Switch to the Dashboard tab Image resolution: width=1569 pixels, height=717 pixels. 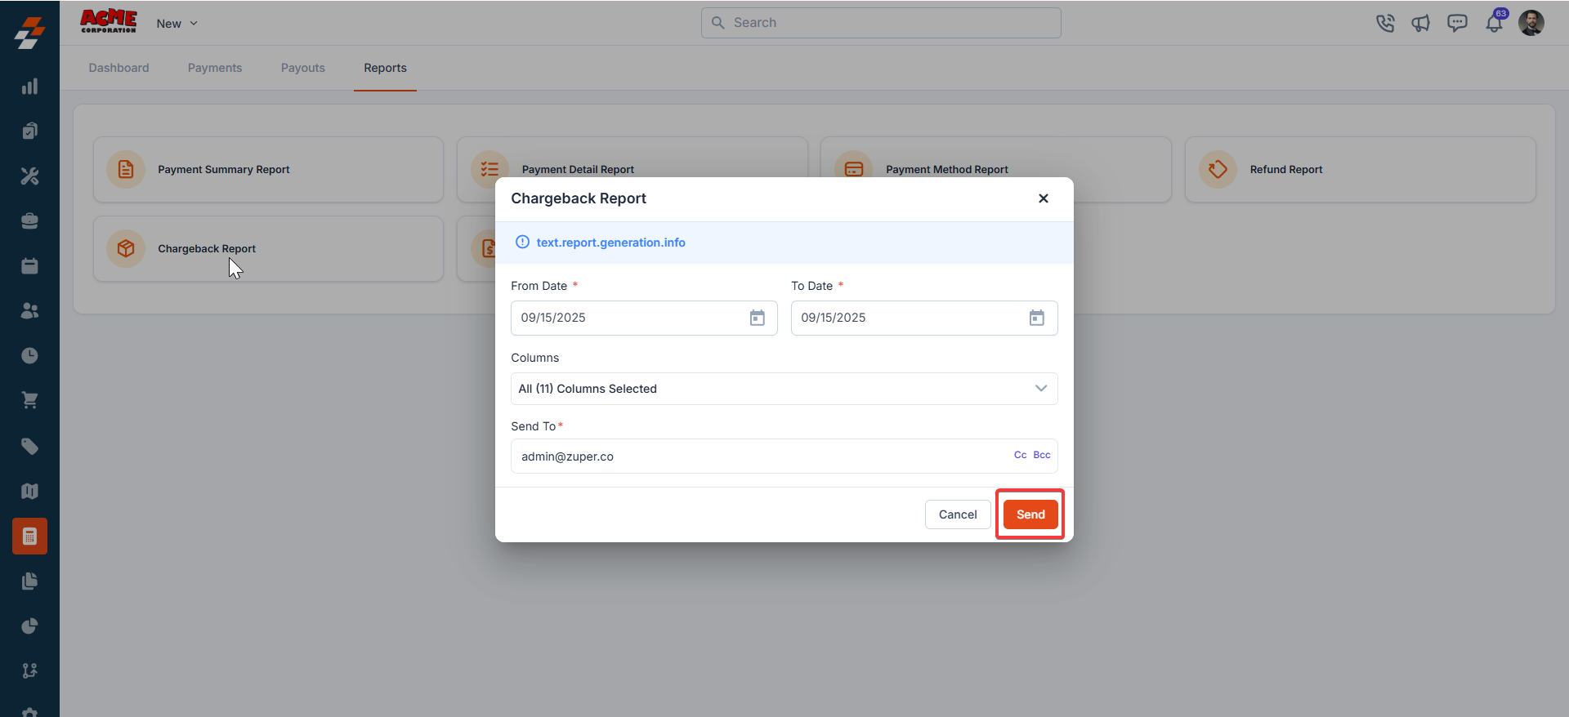pyautogui.click(x=119, y=68)
